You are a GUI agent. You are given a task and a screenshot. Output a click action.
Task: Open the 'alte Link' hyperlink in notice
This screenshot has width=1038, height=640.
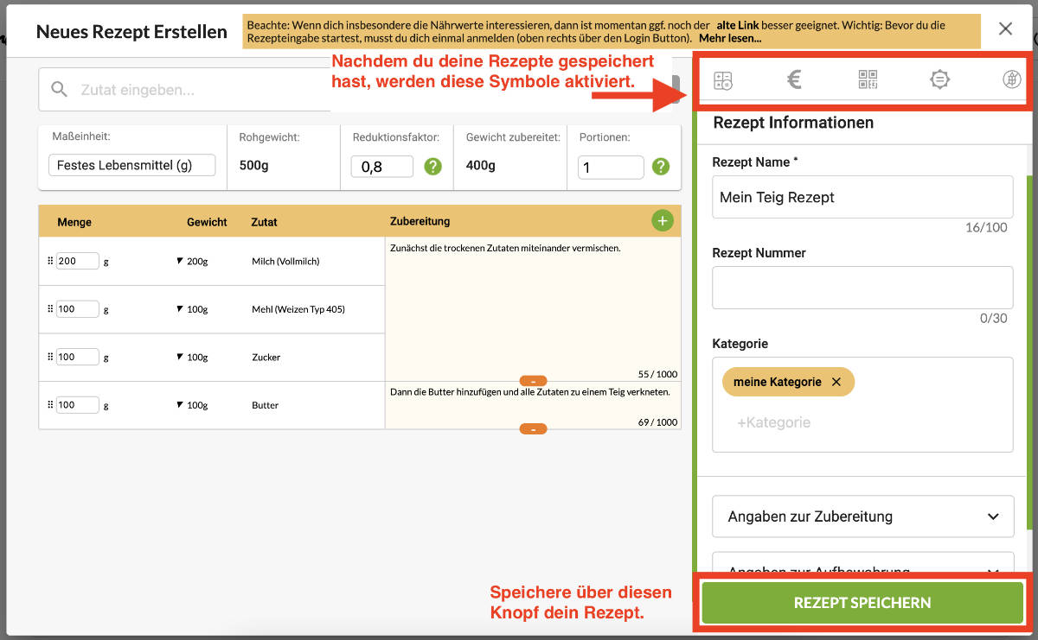point(737,25)
